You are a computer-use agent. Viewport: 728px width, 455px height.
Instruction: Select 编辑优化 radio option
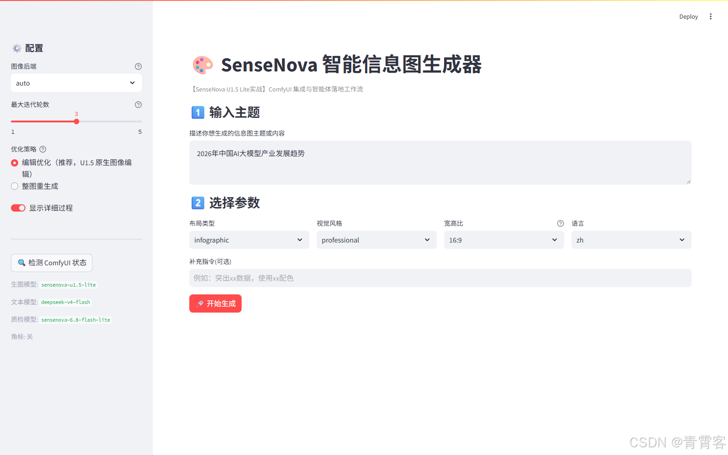tap(15, 163)
